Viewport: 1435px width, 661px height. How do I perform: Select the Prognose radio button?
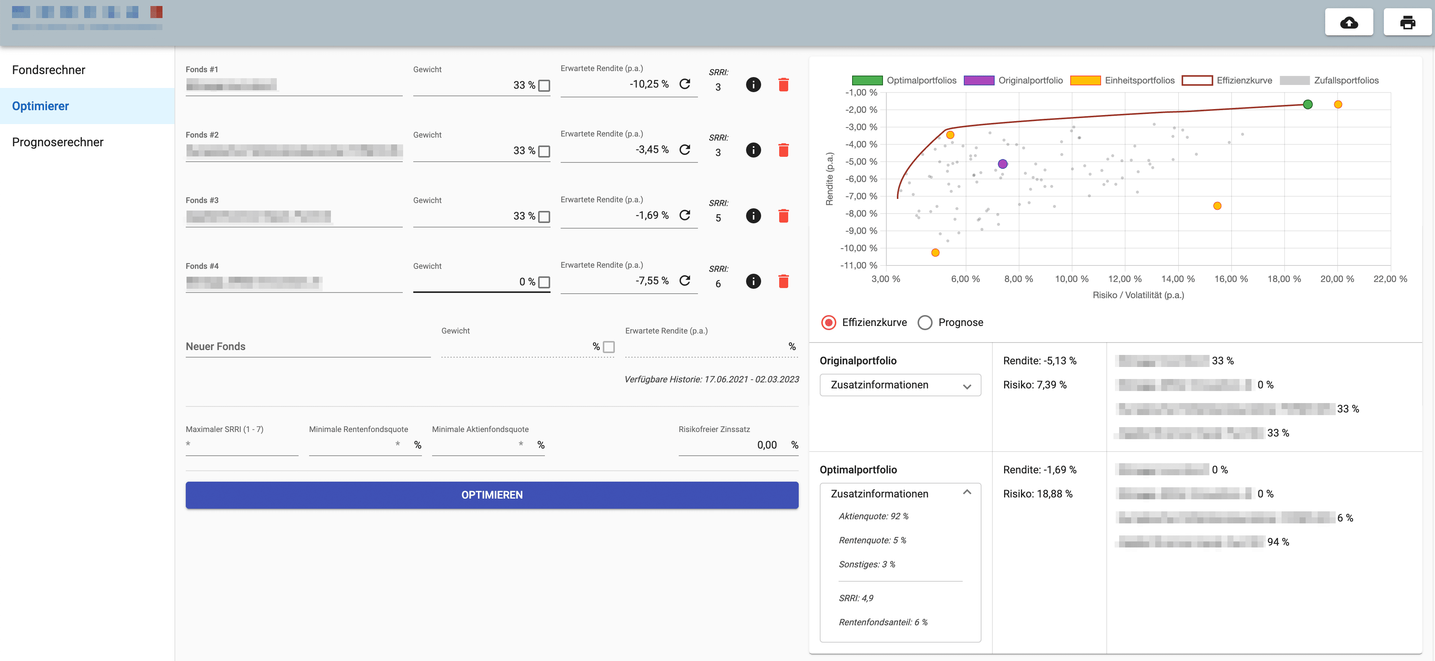pyautogui.click(x=925, y=323)
